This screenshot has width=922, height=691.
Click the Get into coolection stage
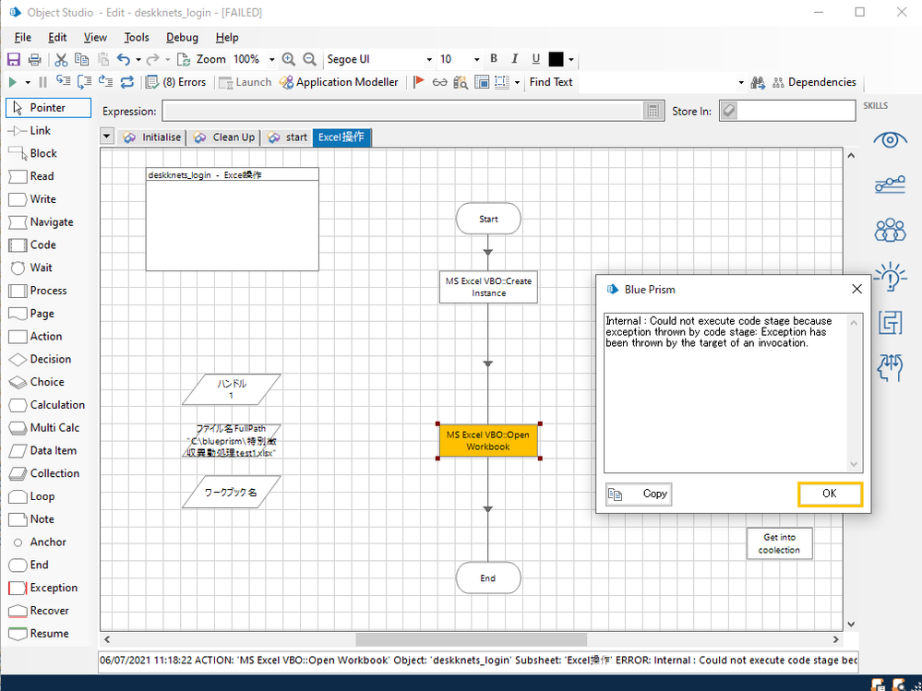click(x=779, y=543)
